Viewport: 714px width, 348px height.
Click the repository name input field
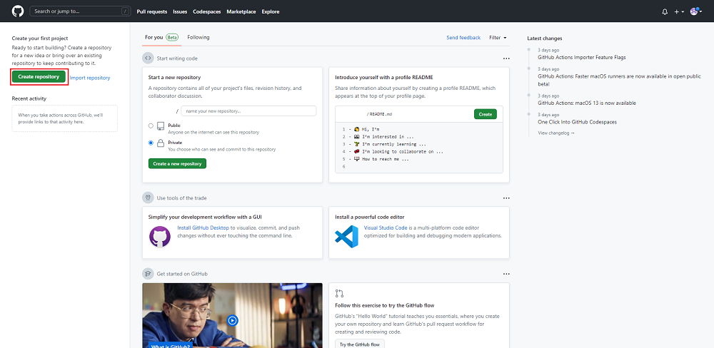[x=248, y=111]
